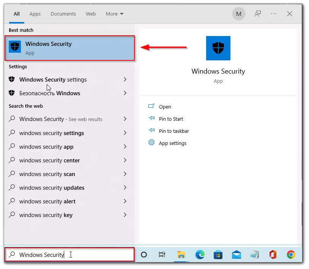The height and width of the screenshot is (269, 309).
Task: Expand arrow for windows security center
Action: point(125,160)
